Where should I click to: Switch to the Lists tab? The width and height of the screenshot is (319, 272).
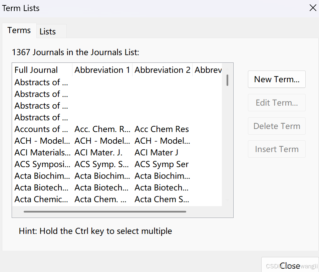tap(48, 32)
